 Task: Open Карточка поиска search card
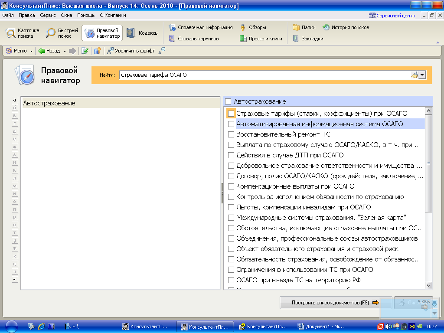[x=23, y=33]
